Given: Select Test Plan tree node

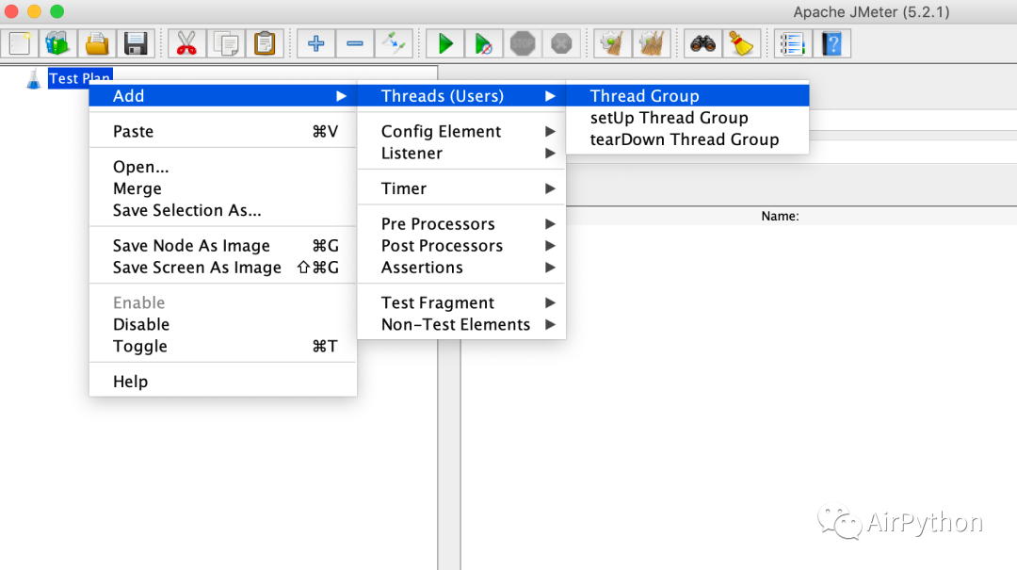Looking at the screenshot, I should tap(80, 78).
